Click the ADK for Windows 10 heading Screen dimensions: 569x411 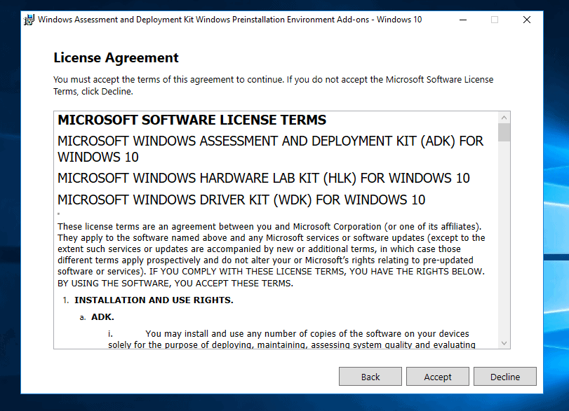pos(270,148)
